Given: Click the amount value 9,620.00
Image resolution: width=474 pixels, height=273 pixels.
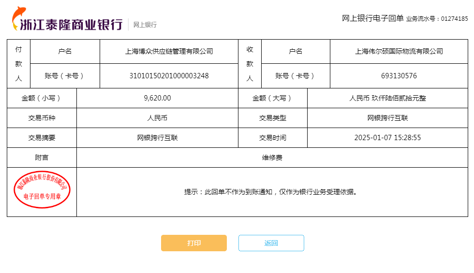Looking at the screenshot, I should [157, 98].
